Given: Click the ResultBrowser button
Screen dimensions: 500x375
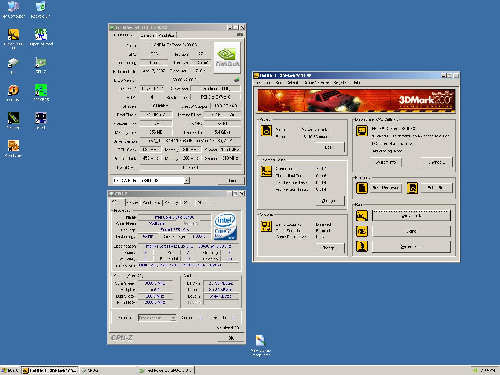Looking at the screenshot, I should (386, 188).
